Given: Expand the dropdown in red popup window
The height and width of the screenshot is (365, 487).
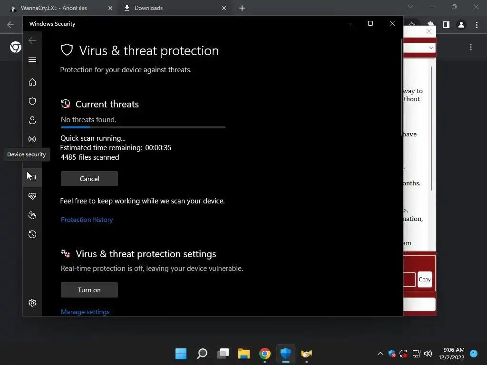Looking at the screenshot, I should tap(431, 48).
